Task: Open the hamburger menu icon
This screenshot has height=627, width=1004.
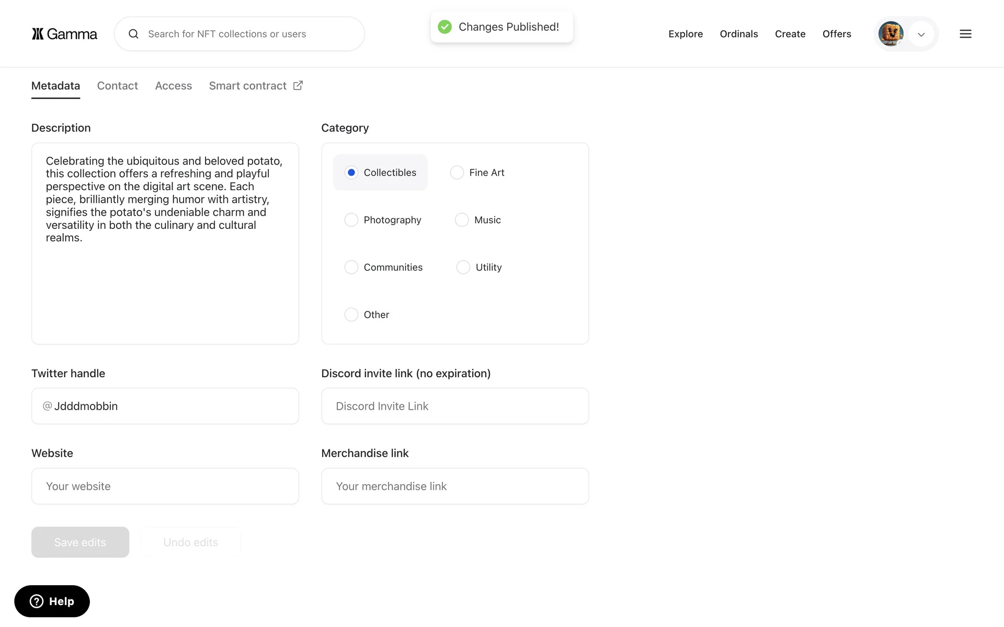Action: coord(965,34)
